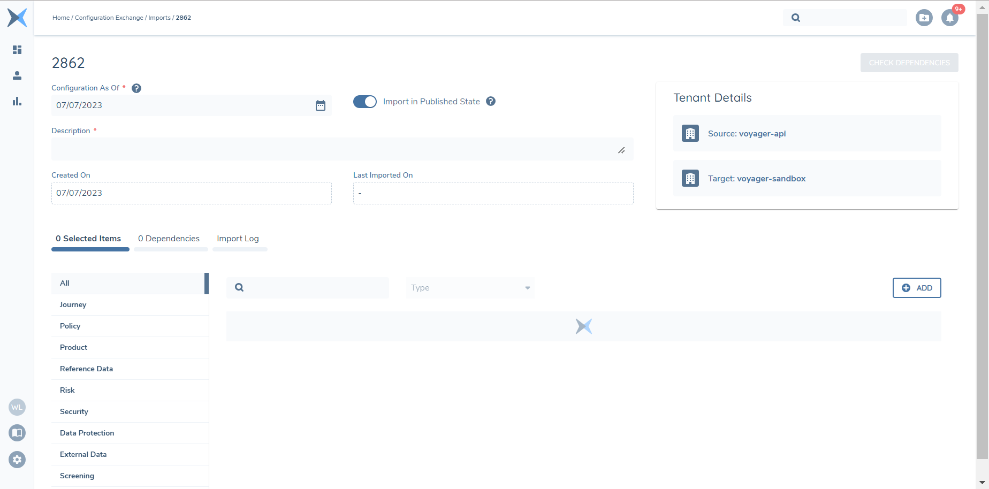Click the help icon beside Import in Published State
The height and width of the screenshot is (489, 989).
click(x=491, y=101)
